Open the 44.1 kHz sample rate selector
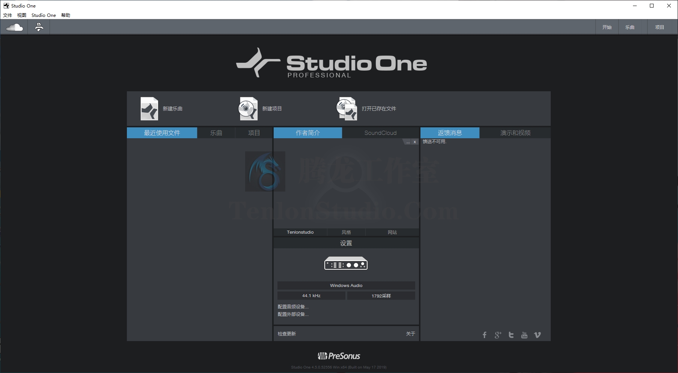 coord(311,296)
